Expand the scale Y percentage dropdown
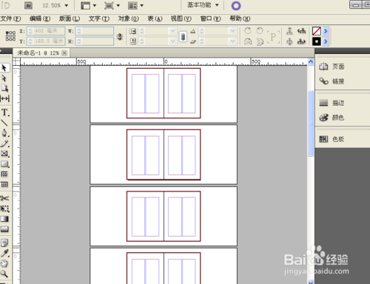This screenshot has width=370, height=284. point(172,41)
